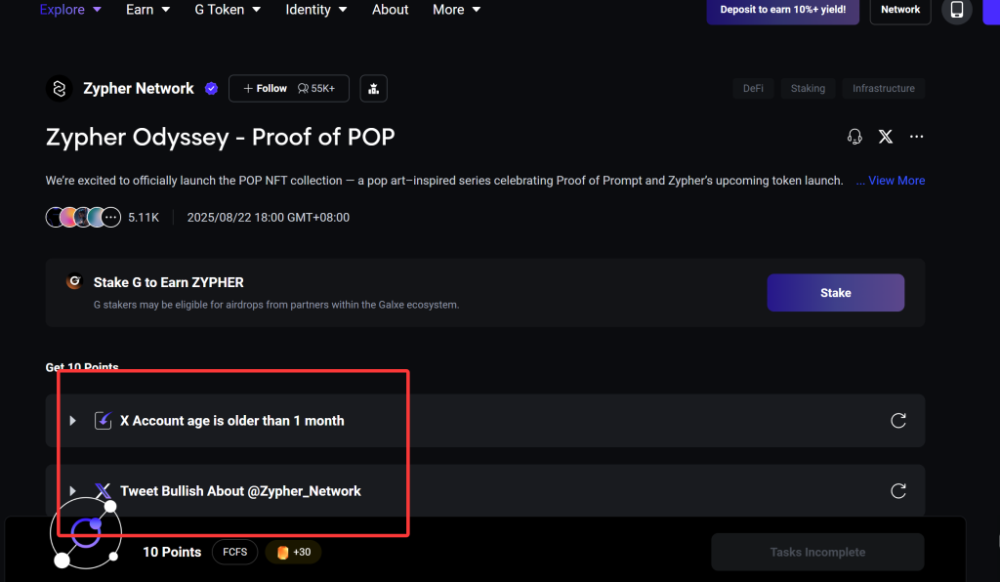Open the leaderboard podium icon button
Image resolution: width=1000 pixels, height=582 pixels.
click(x=374, y=89)
